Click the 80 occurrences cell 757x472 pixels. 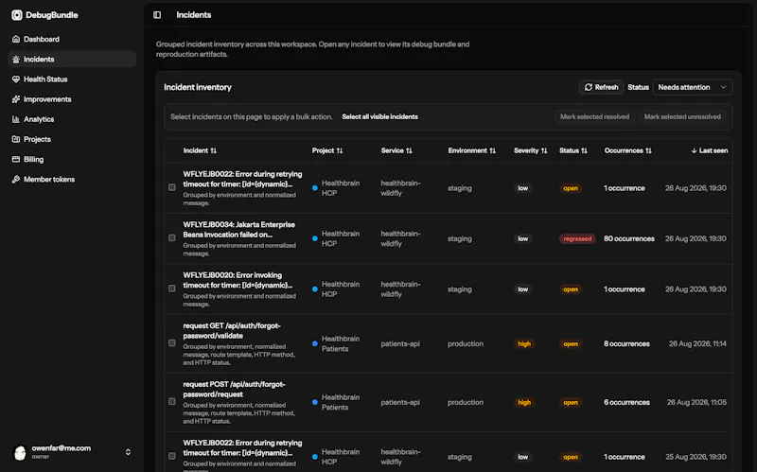click(629, 239)
